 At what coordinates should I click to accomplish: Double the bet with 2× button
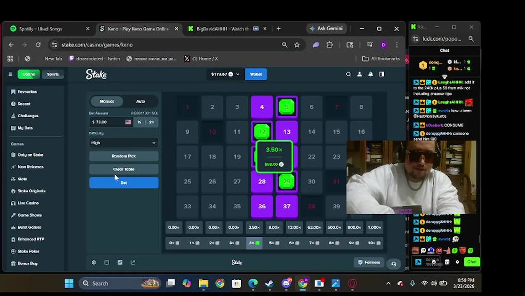coord(152,122)
